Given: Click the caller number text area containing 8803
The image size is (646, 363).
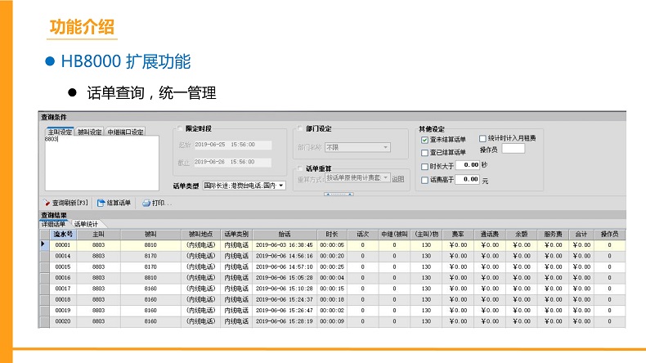Looking at the screenshot, I should coord(101,163).
